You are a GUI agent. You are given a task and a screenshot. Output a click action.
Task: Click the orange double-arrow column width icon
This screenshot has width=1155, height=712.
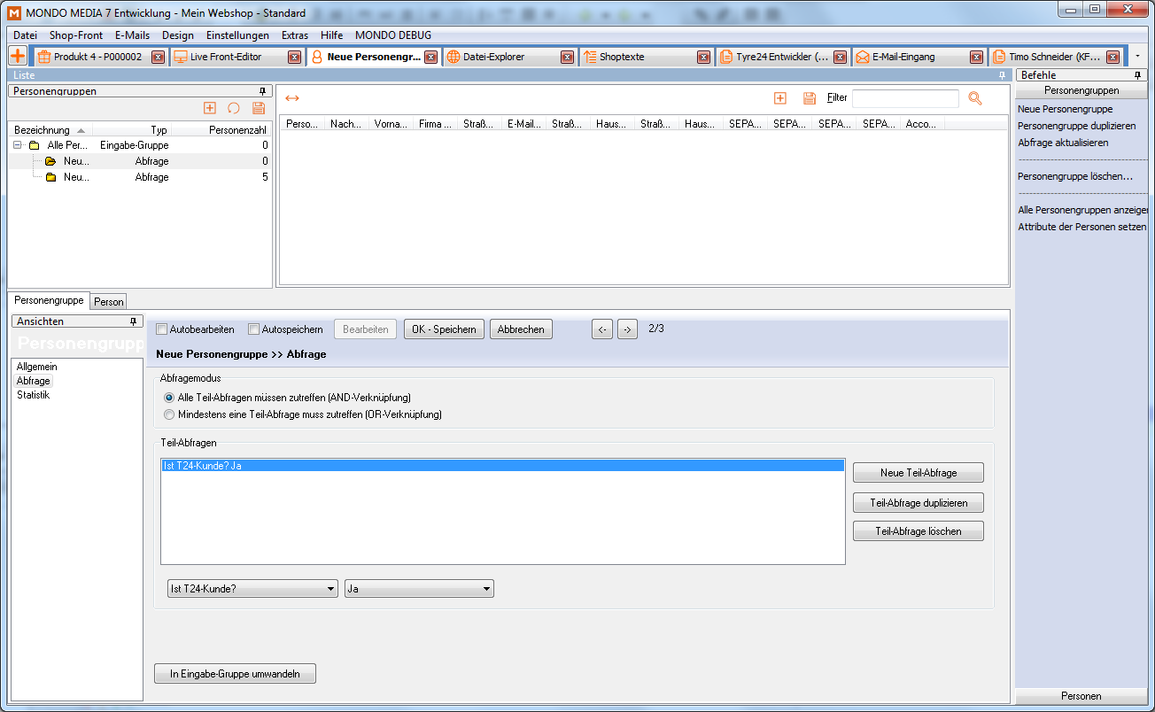292,98
